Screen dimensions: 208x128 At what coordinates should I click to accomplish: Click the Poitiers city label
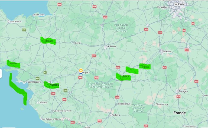click(x=116, y=115)
